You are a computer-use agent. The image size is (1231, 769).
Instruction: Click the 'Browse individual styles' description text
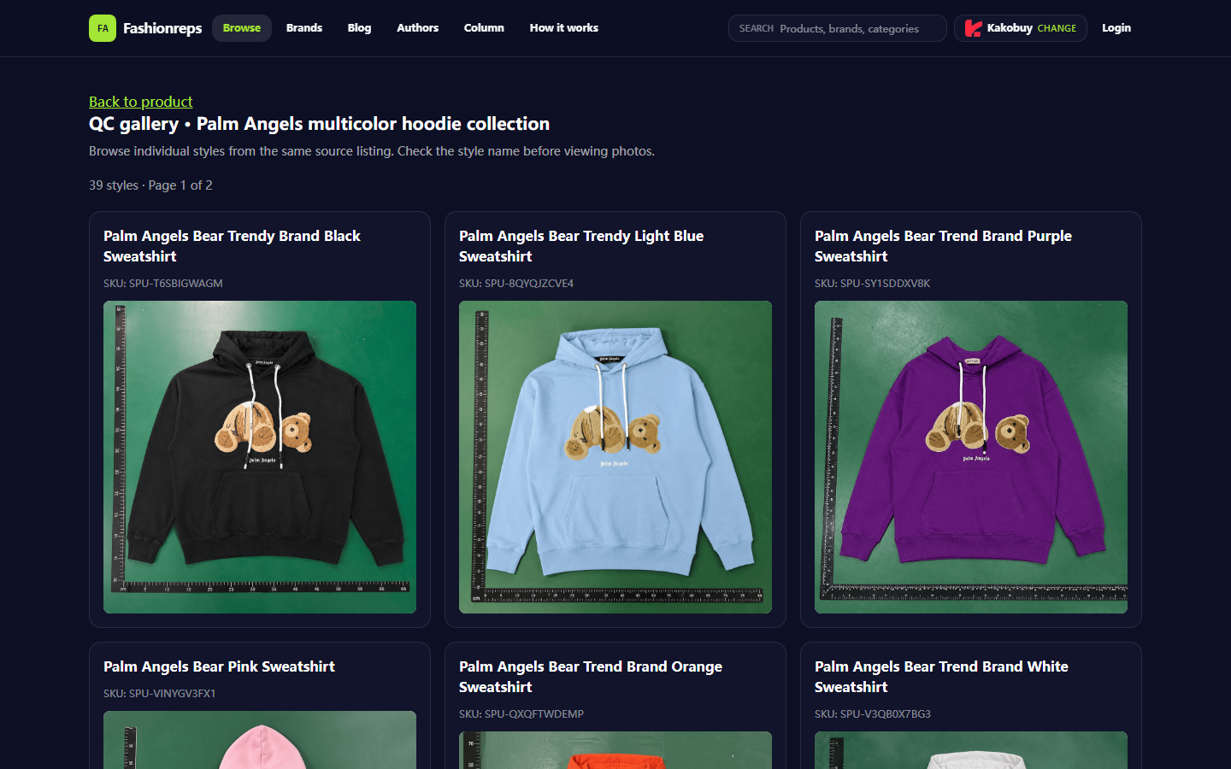tap(372, 151)
